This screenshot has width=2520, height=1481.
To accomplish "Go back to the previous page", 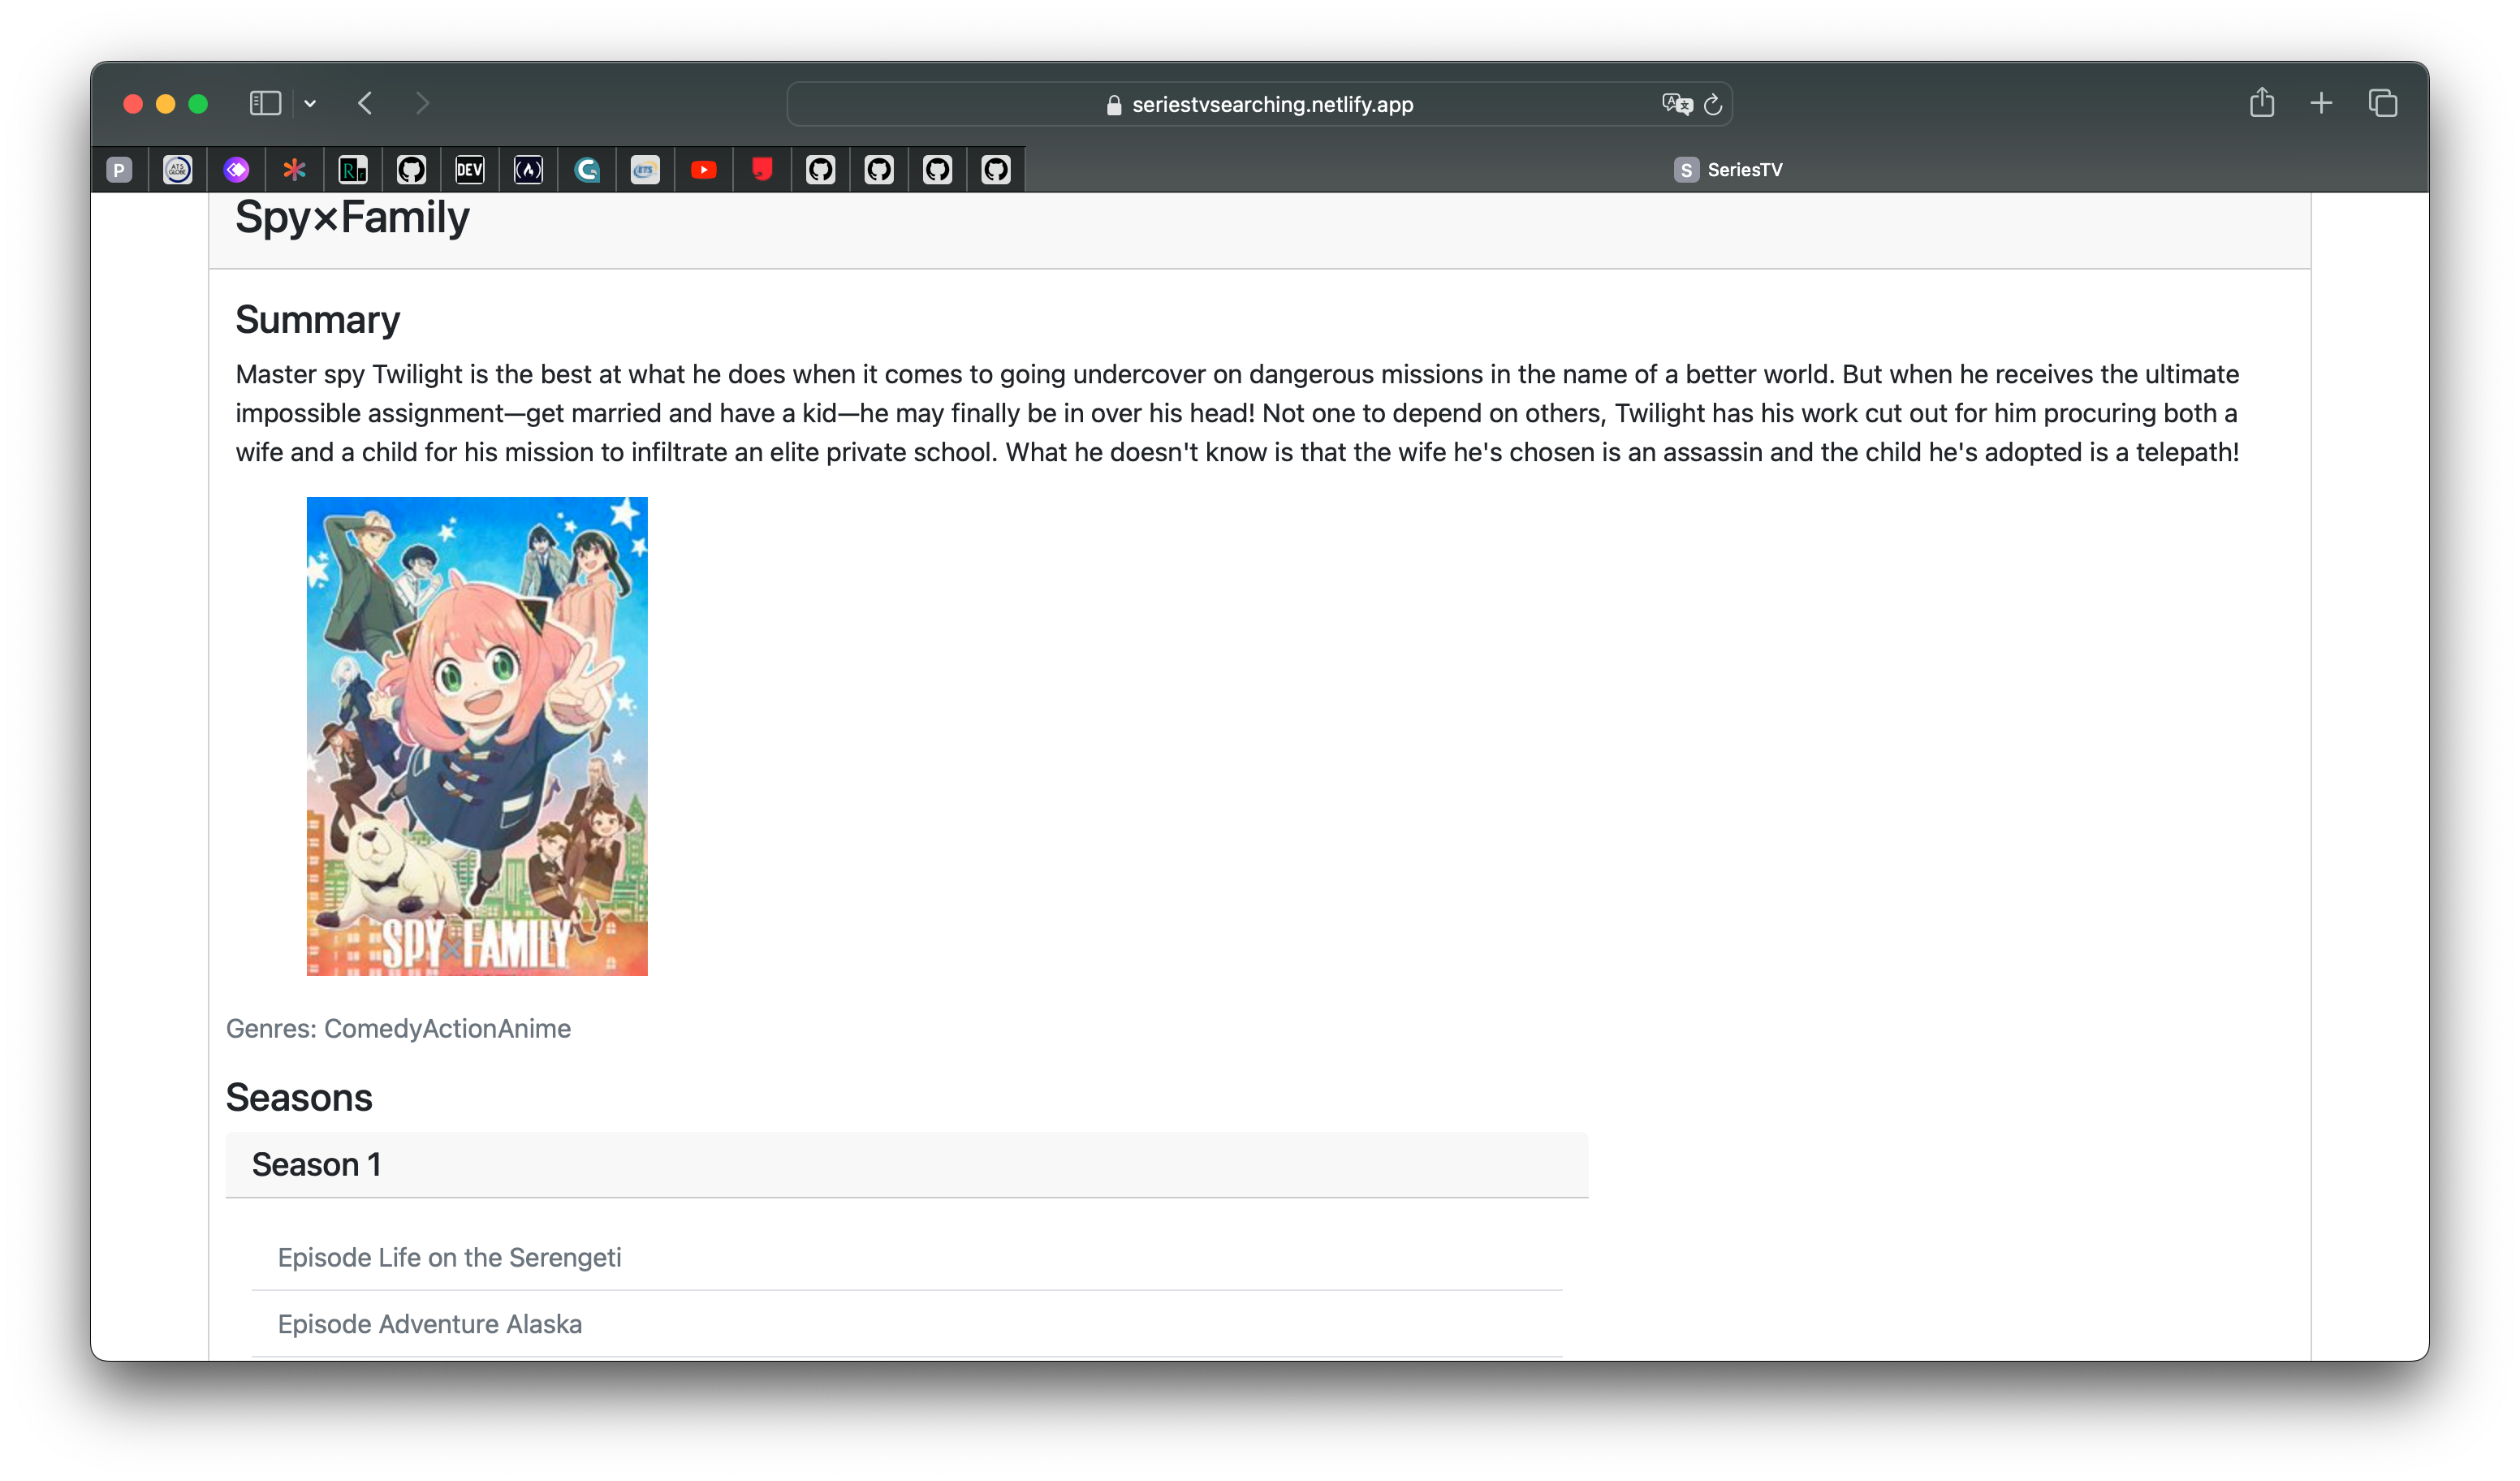I will click(366, 103).
